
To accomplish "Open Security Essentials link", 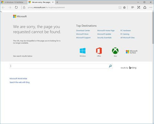I will click(104, 38).
